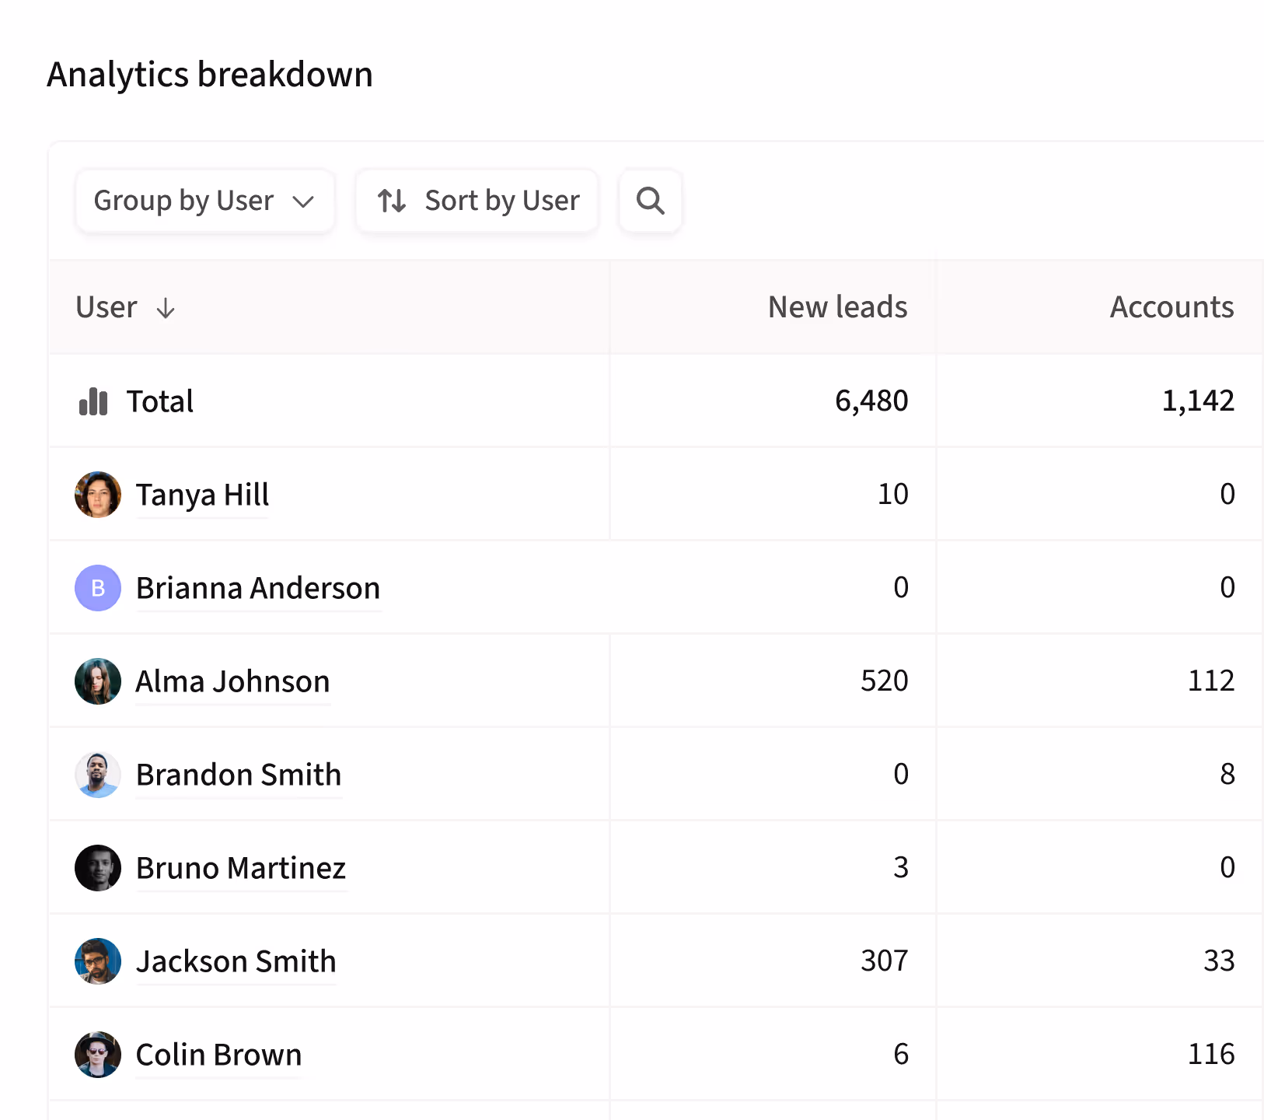Image resolution: width=1264 pixels, height=1120 pixels.
Task: Click Brandon Smith's avatar
Action: point(98,775)
